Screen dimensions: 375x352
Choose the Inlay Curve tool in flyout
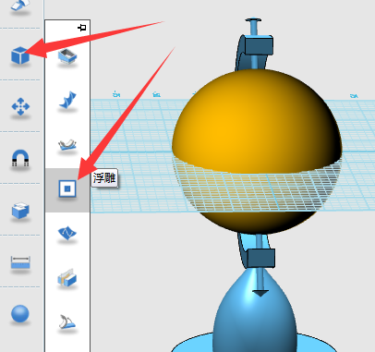[67, 233]
